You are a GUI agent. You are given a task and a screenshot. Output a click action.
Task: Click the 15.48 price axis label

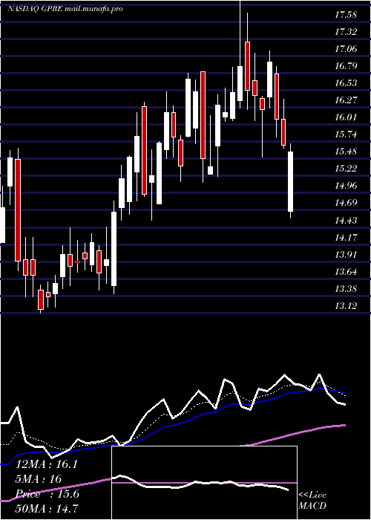click(x=346, y=152)
